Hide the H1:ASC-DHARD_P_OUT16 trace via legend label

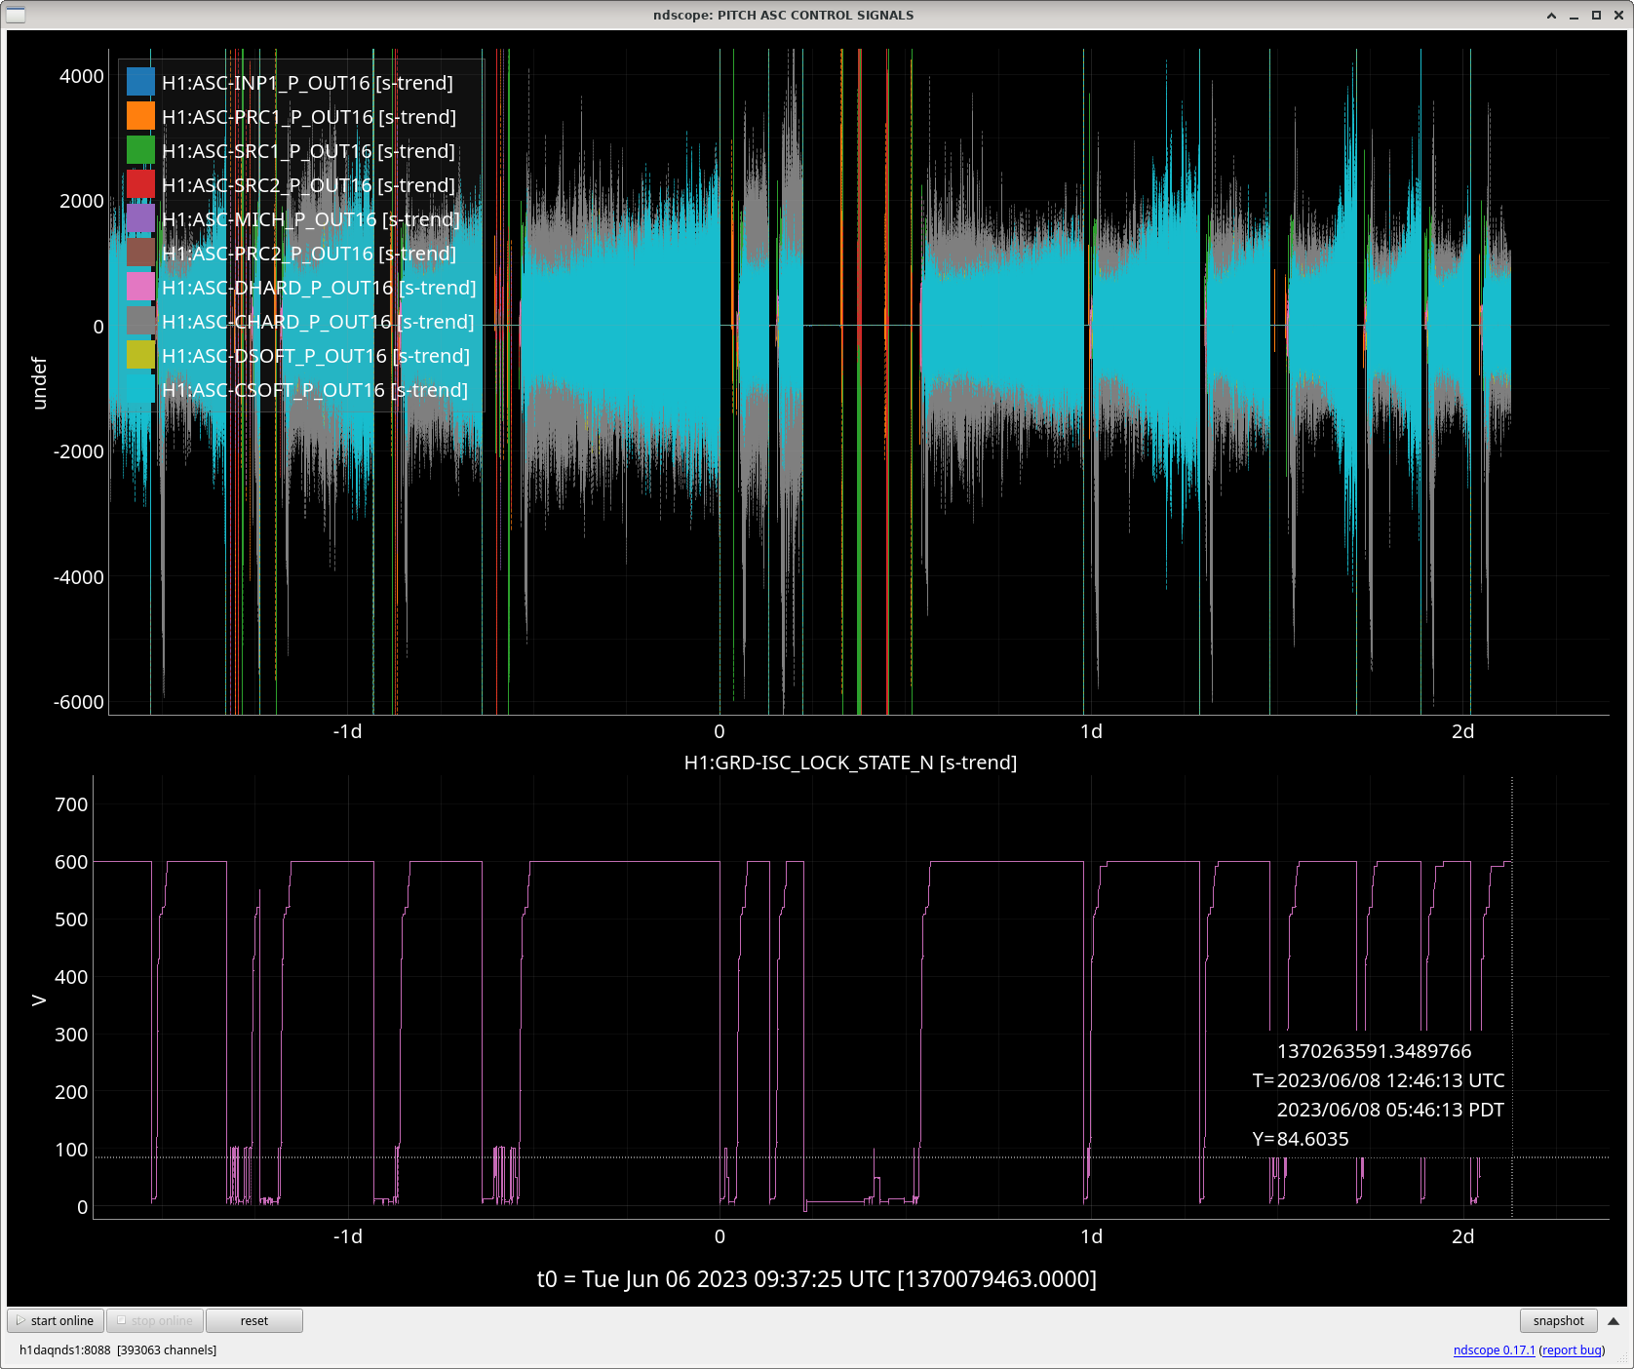(319, 288)
